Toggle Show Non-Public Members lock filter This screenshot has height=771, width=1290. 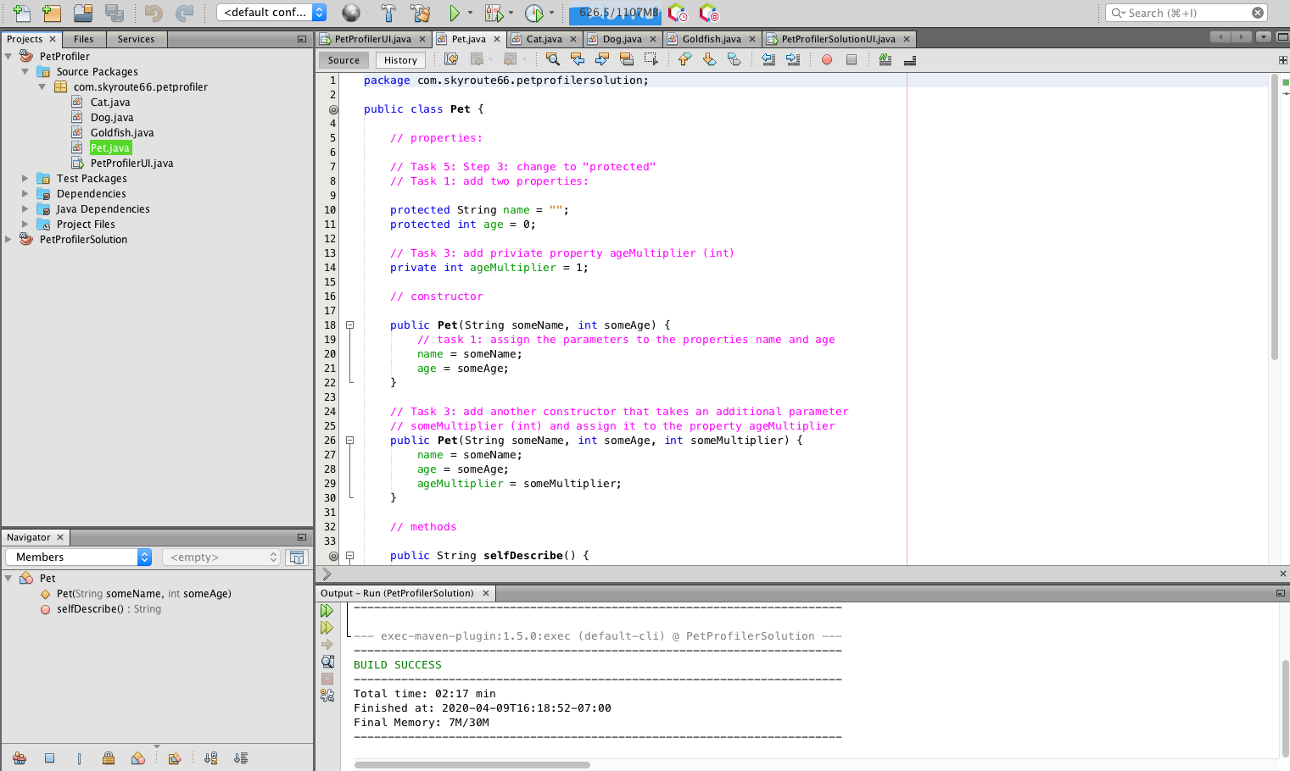109,758
